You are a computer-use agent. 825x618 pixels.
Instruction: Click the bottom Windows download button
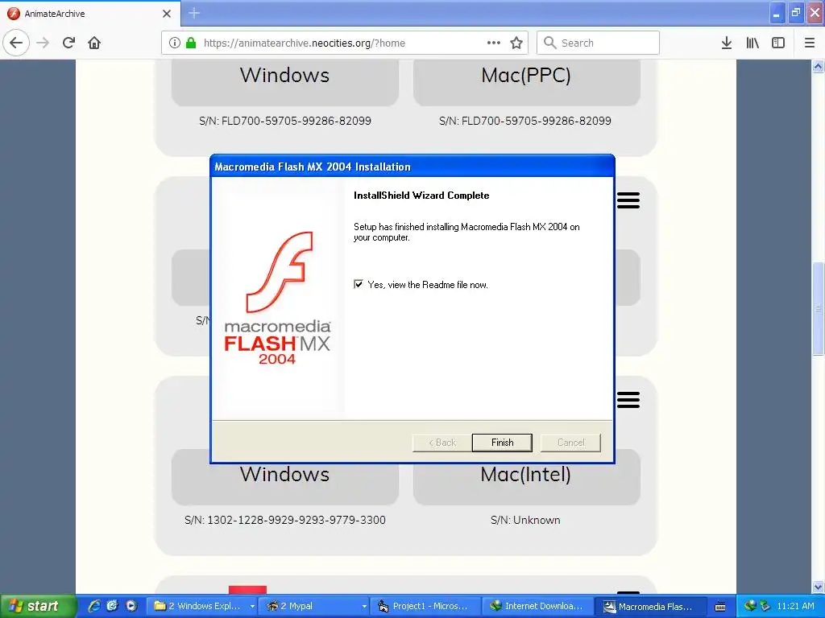pos(284,483)
